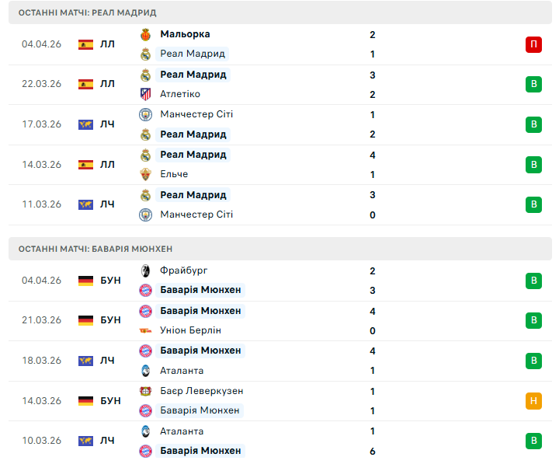Click the Spain flag on the 04.04.26 Real Madrid match
This screenshot has width=559, height=464.
pos(86,44)
